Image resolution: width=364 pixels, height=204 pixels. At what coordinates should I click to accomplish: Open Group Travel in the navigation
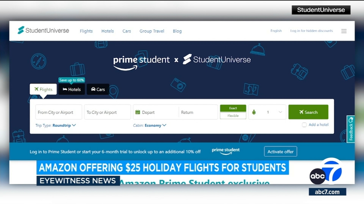coord(152,31)
